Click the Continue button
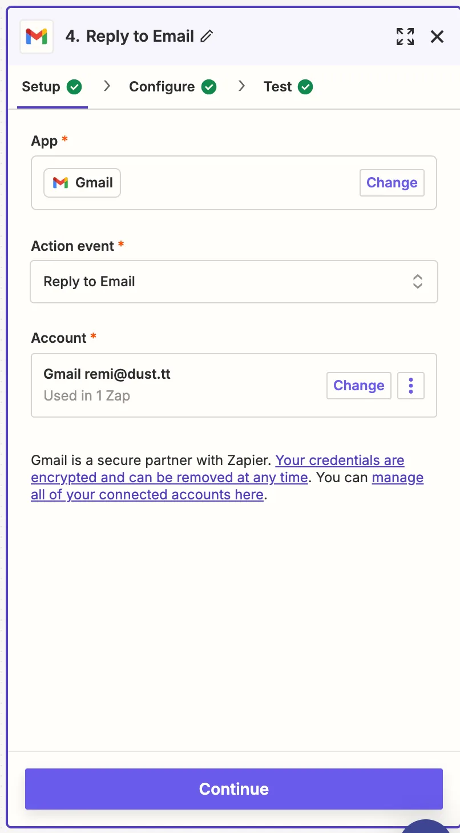 click(x=234, y=789)
